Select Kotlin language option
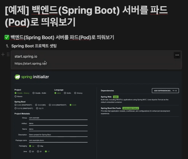 coord(67,93)
